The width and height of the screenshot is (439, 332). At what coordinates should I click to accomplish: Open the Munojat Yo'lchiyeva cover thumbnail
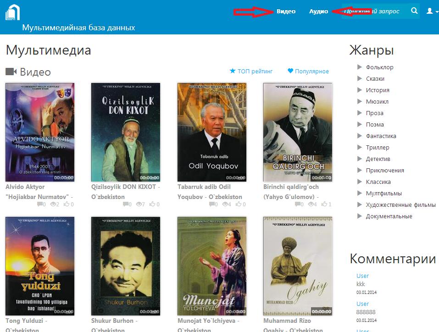[211, 266]
